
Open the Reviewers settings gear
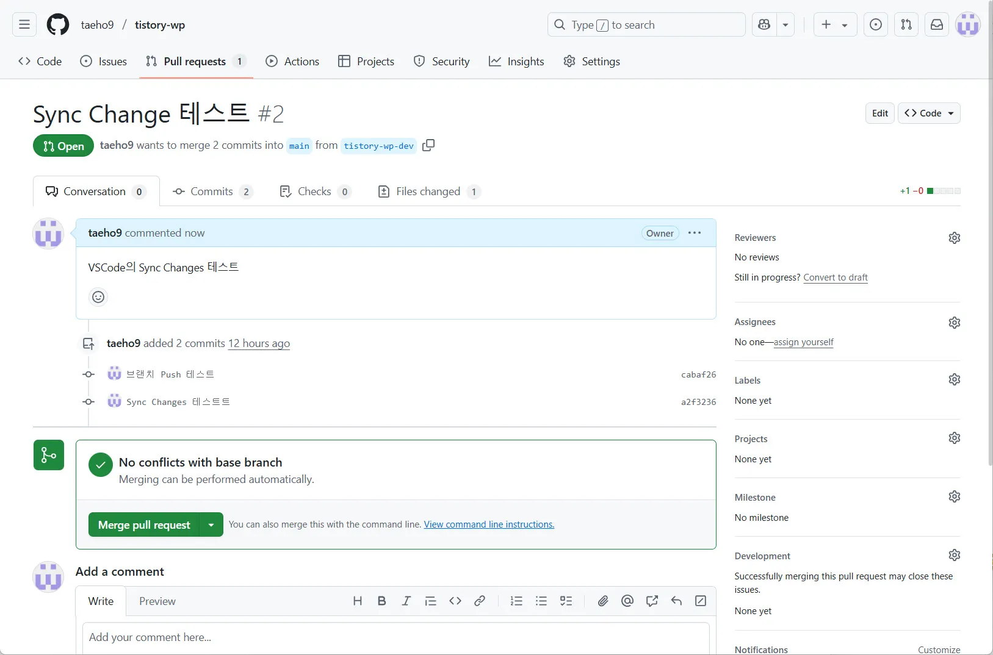(x=955, y=238)
